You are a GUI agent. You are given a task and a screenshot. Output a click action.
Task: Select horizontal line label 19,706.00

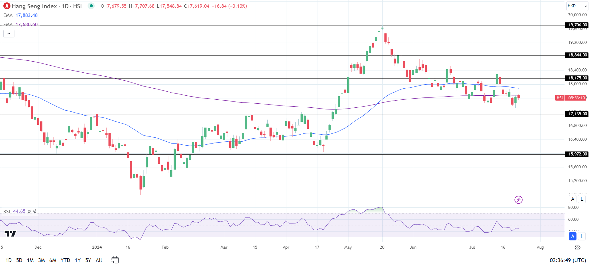577,25
